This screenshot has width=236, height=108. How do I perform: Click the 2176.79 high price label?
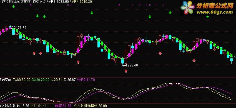[x=20, y=28]
